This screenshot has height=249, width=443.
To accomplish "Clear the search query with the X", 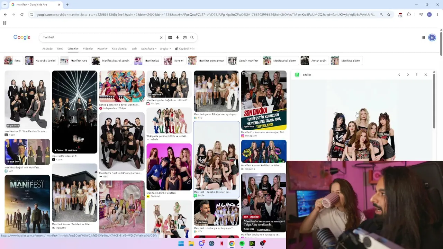I will pos(161,37).
